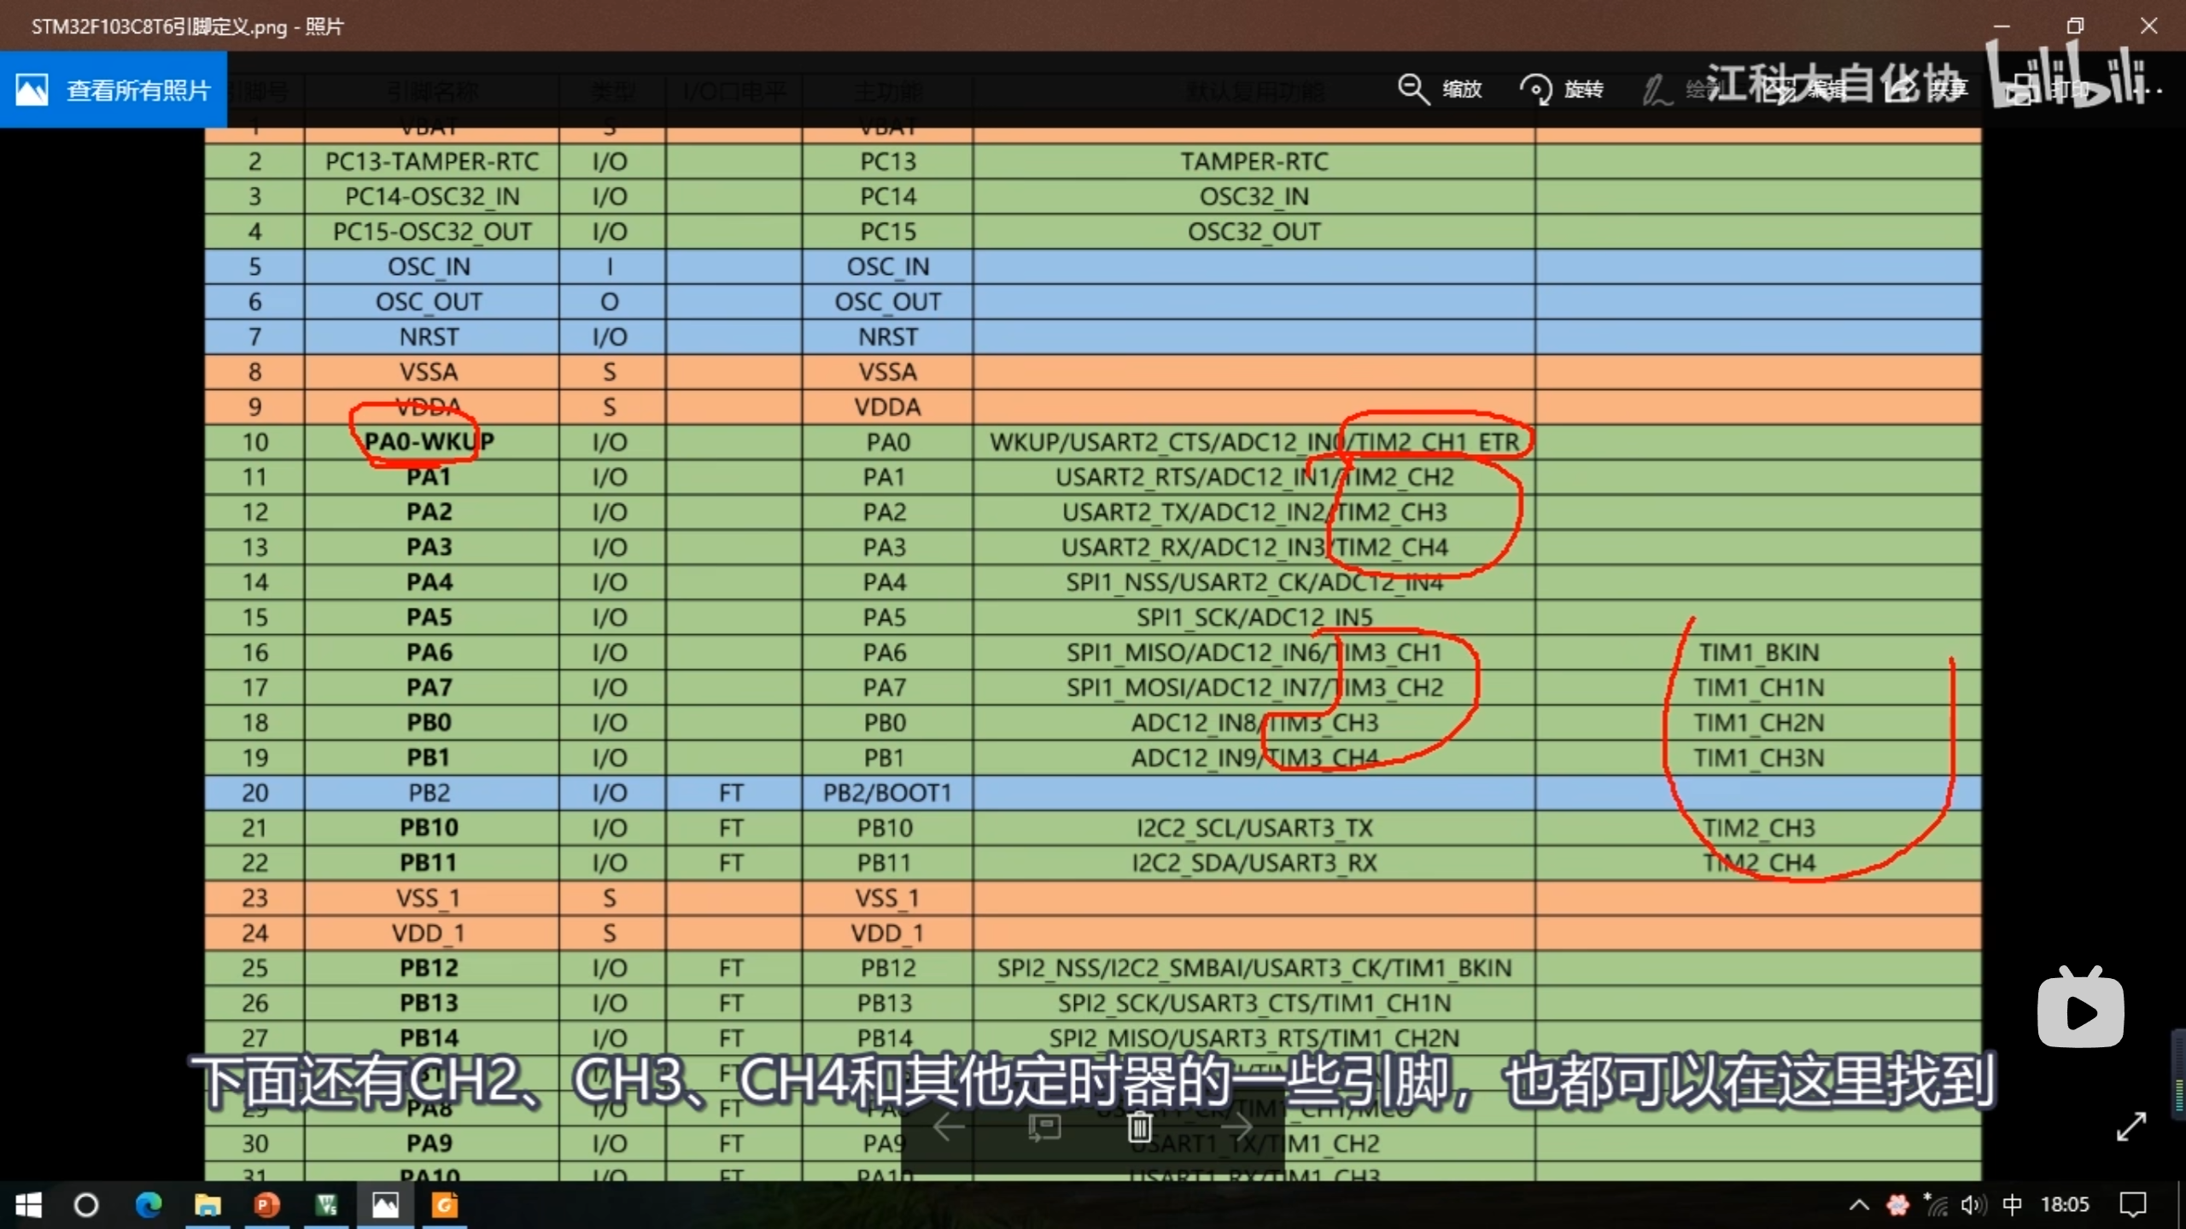Start slideshow from bottom overlay bar
Viewport: 2186px width, 1229px height.
coord(1043,1127)
